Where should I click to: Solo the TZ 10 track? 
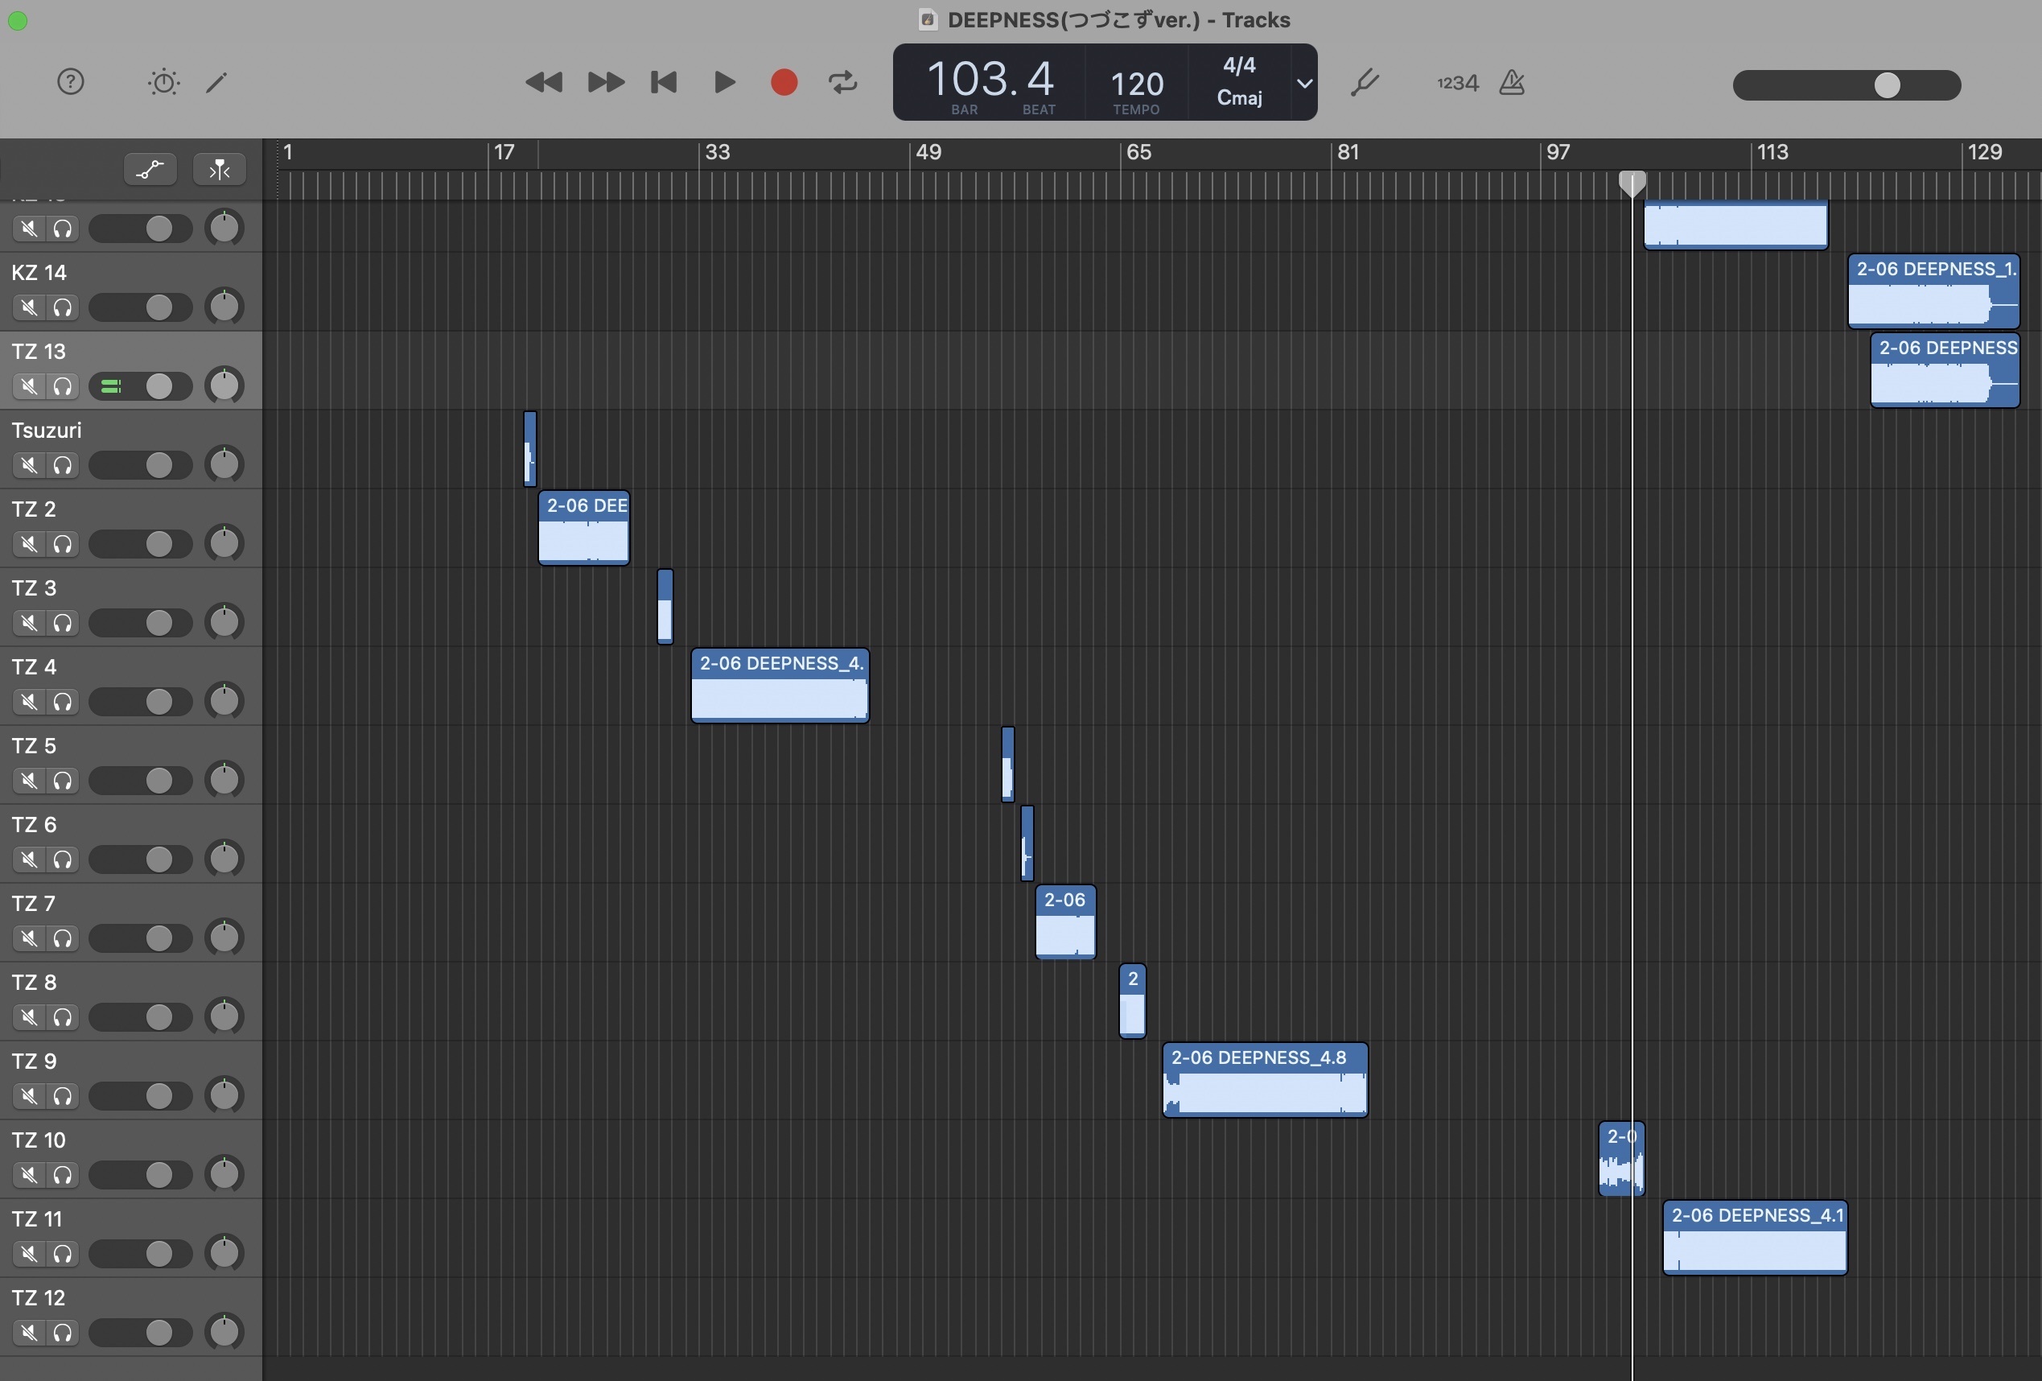click(63, 1175)
